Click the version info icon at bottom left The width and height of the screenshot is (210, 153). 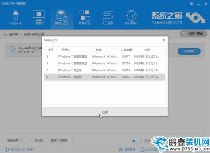[7, 149]
